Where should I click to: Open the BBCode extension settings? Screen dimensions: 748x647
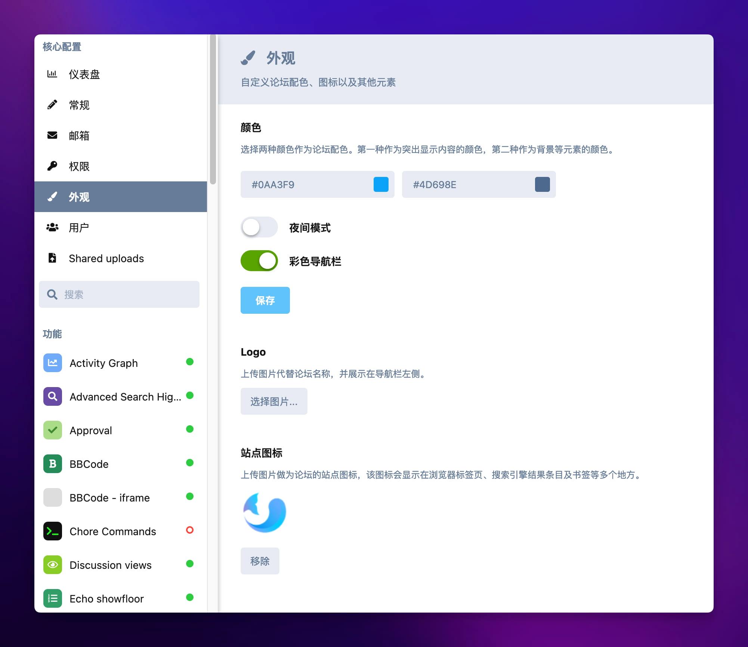pos(121,464)
